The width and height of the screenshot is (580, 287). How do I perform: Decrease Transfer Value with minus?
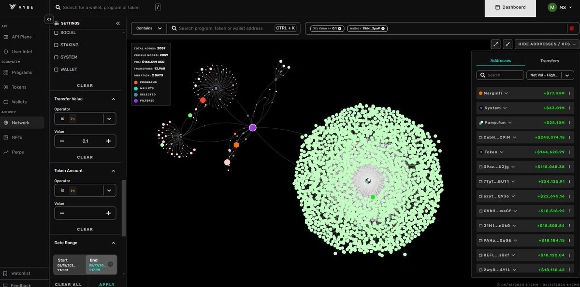62,141
